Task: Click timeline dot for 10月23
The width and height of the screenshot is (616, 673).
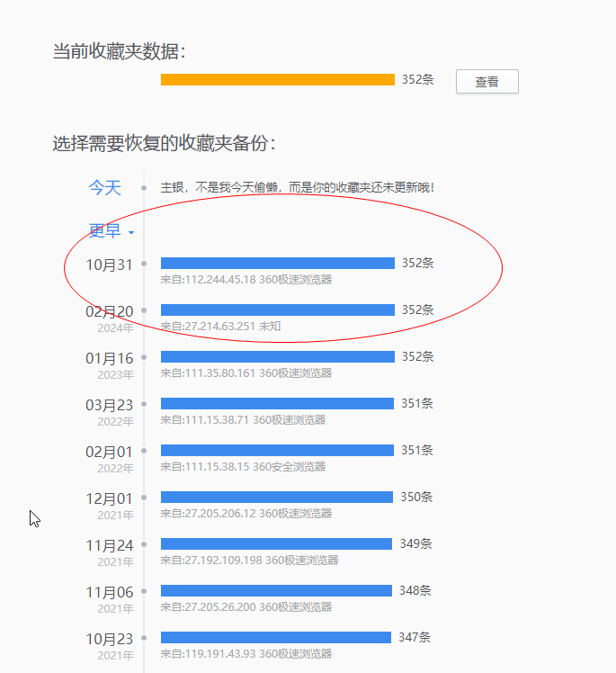Action: tap(144, 638)
